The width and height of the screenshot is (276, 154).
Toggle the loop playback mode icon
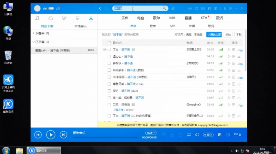[x=189, y=135]
